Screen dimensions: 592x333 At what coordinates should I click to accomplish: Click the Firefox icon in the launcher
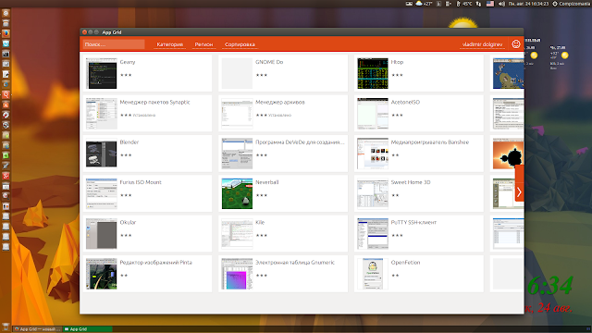(x=6, y=33)
